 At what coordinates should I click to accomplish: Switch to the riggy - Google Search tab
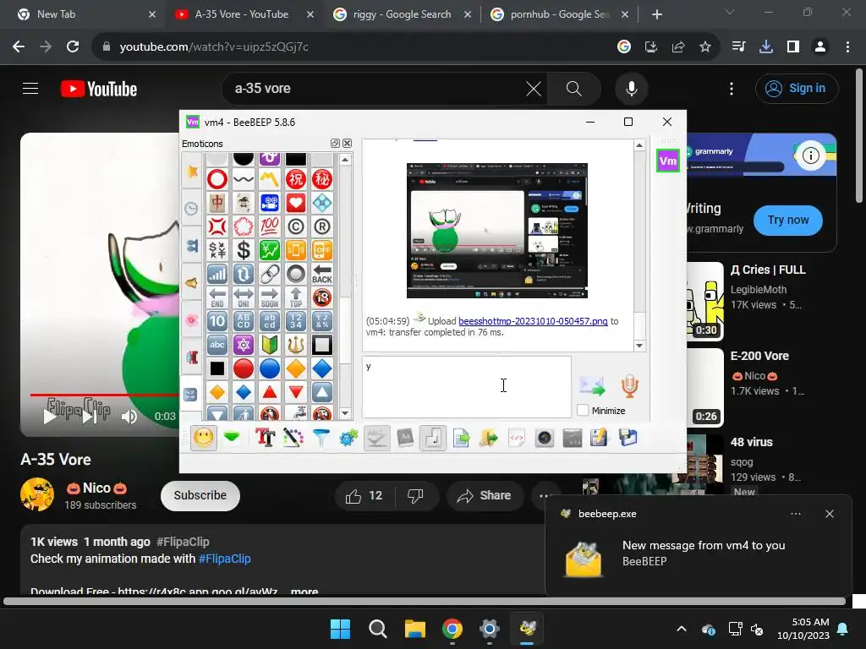click(402, 14)
